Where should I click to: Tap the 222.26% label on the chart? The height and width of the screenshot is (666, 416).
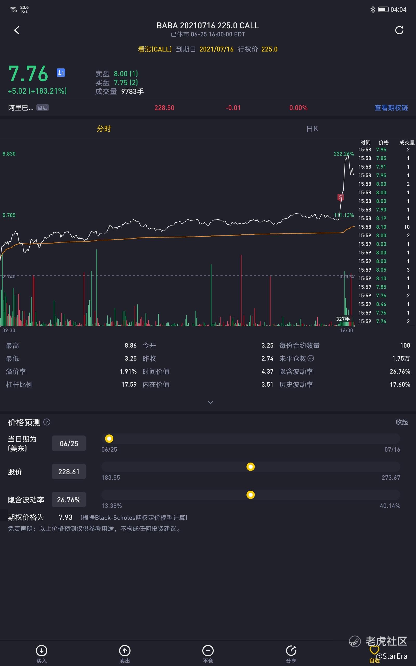click(344, 154)
